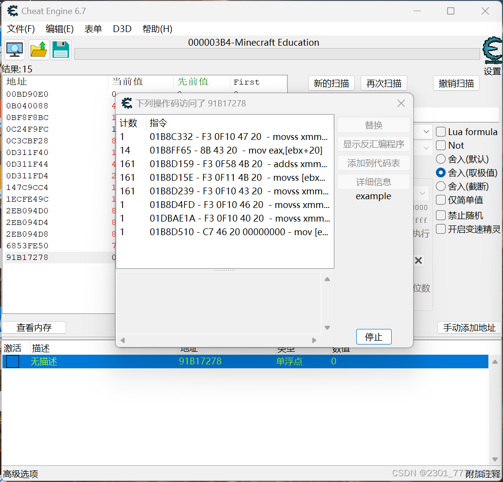The height and width of the screenshot is (482, 503).
Task: Select 舍入(截断) radio option
Action: pos(441,186)
